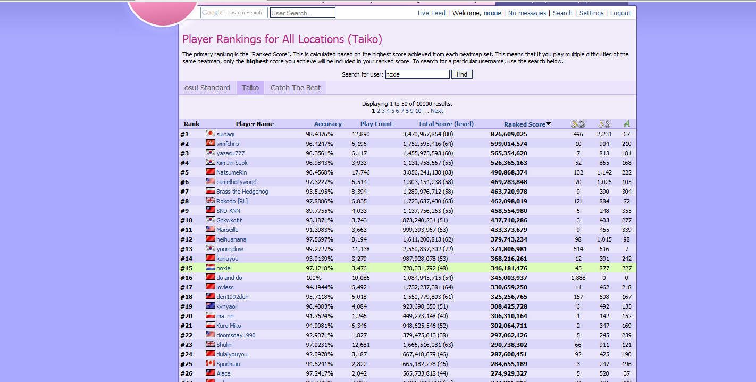Click the Find button
756x382 pixels.
[462, 74]
